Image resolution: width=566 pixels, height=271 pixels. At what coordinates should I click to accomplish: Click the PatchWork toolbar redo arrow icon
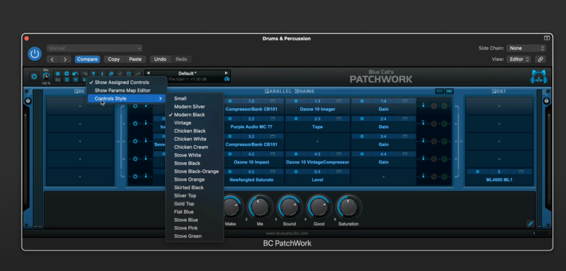click(84, 73)
